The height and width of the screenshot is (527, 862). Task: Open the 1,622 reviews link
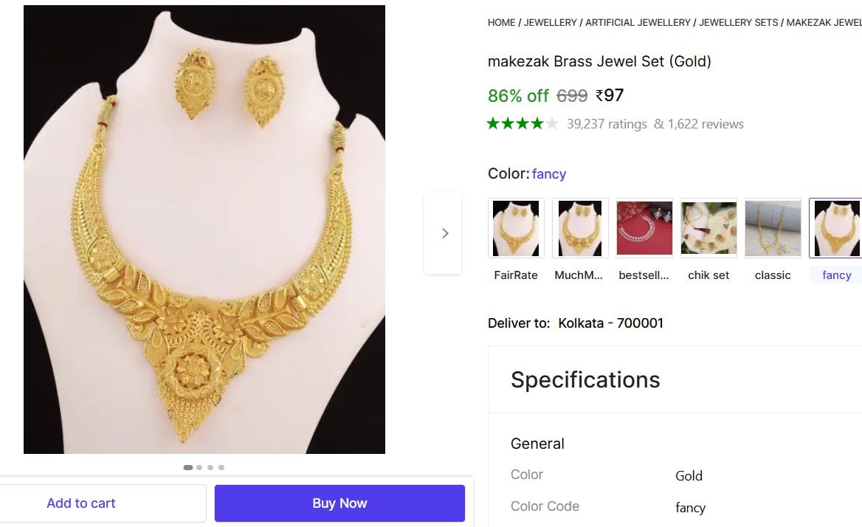[x=706, y=124]
